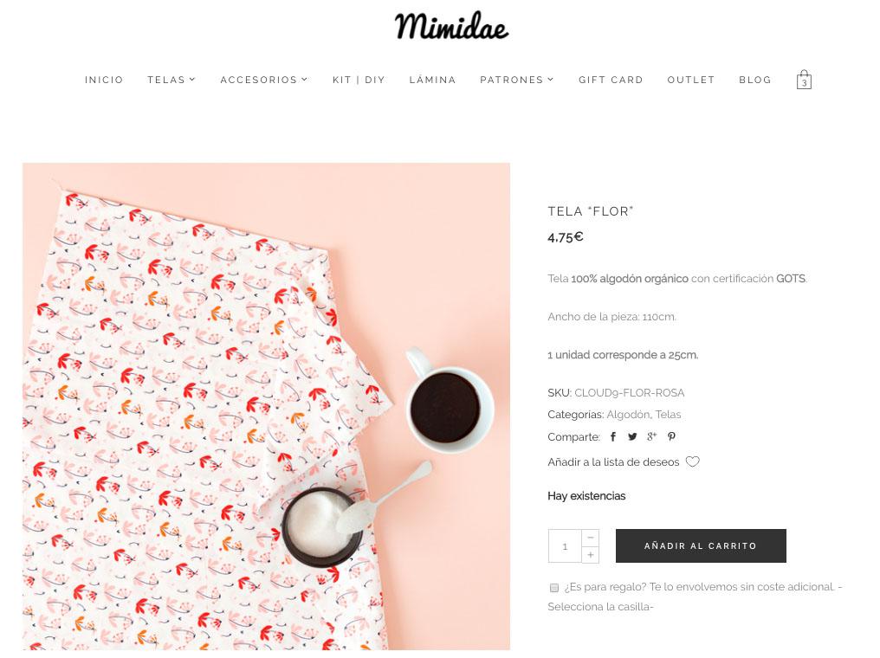Increase quantity with plus button

pos(591,554)
